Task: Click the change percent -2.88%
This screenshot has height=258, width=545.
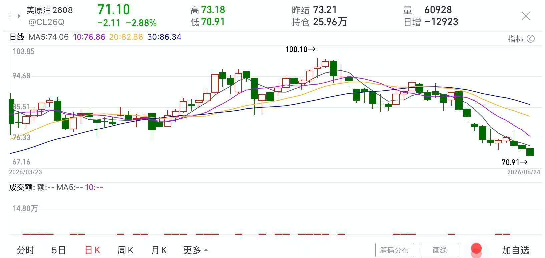Action: [141, 23]
